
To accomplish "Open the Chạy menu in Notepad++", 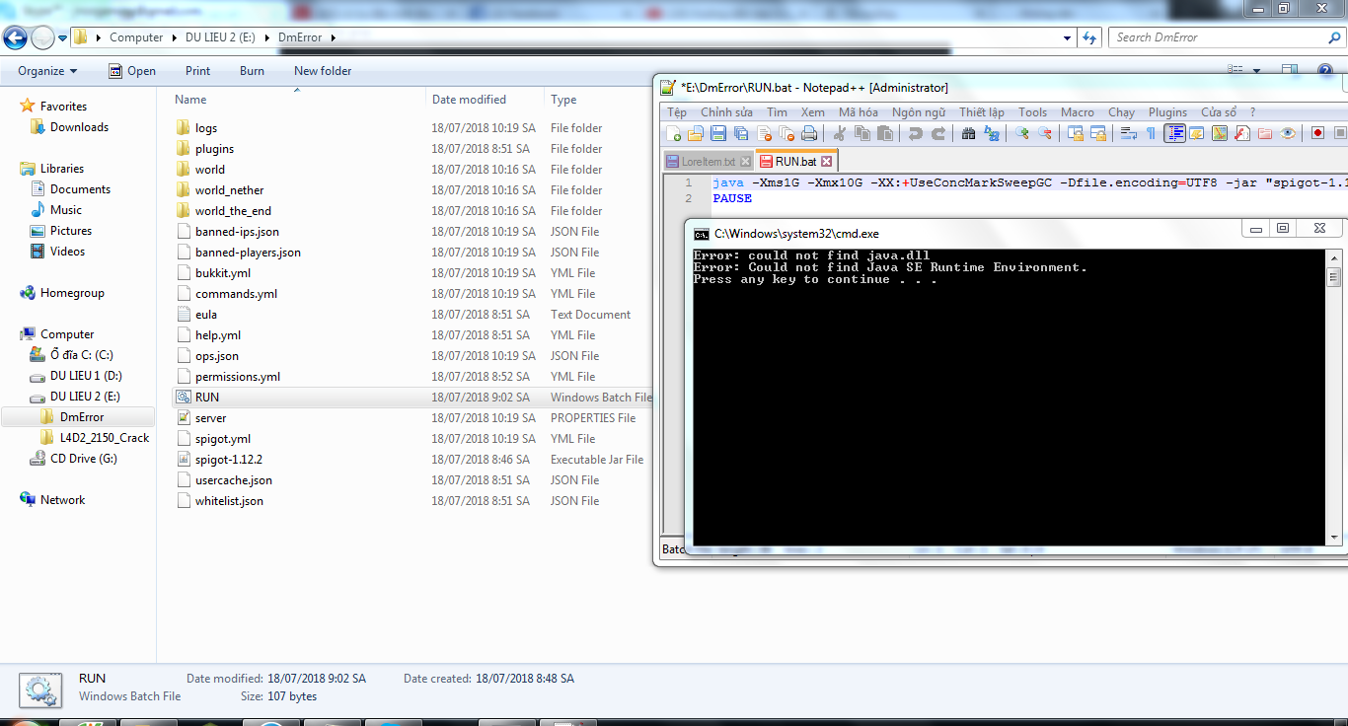I will tap(1121, 112).
